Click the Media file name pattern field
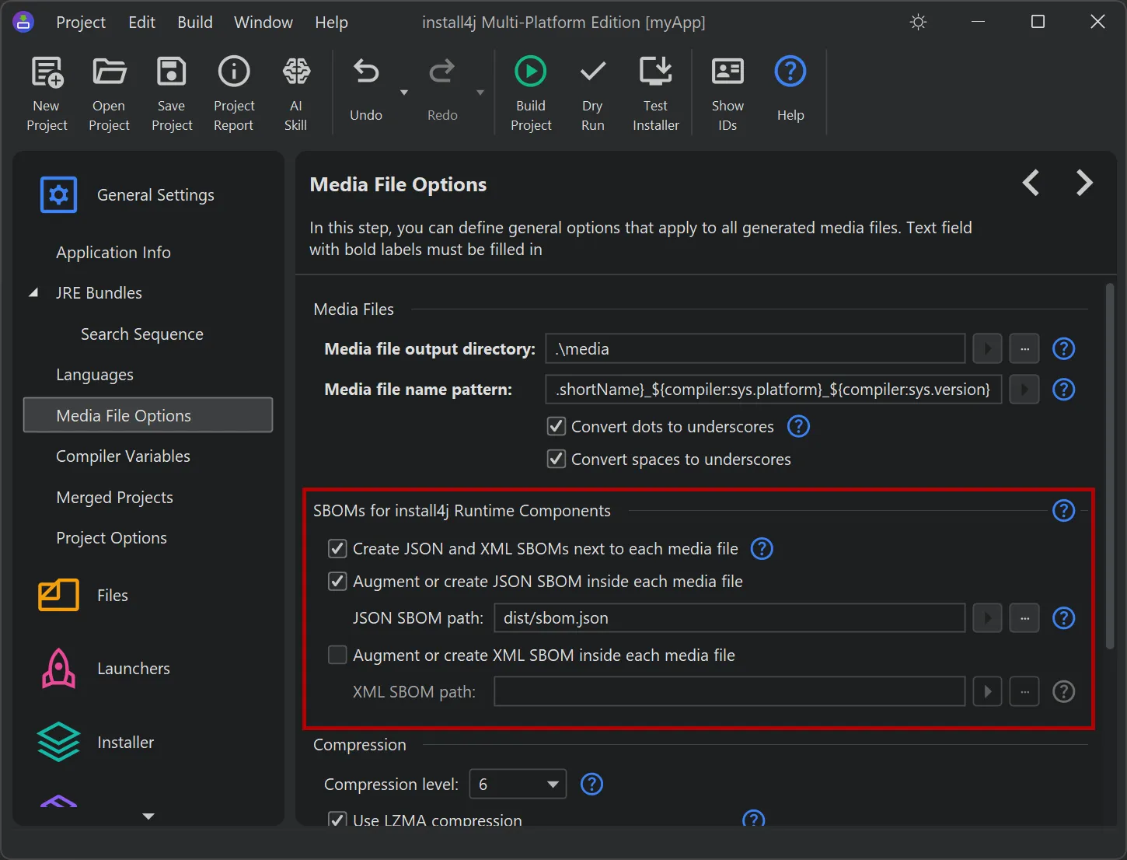 tap(773, 389)
